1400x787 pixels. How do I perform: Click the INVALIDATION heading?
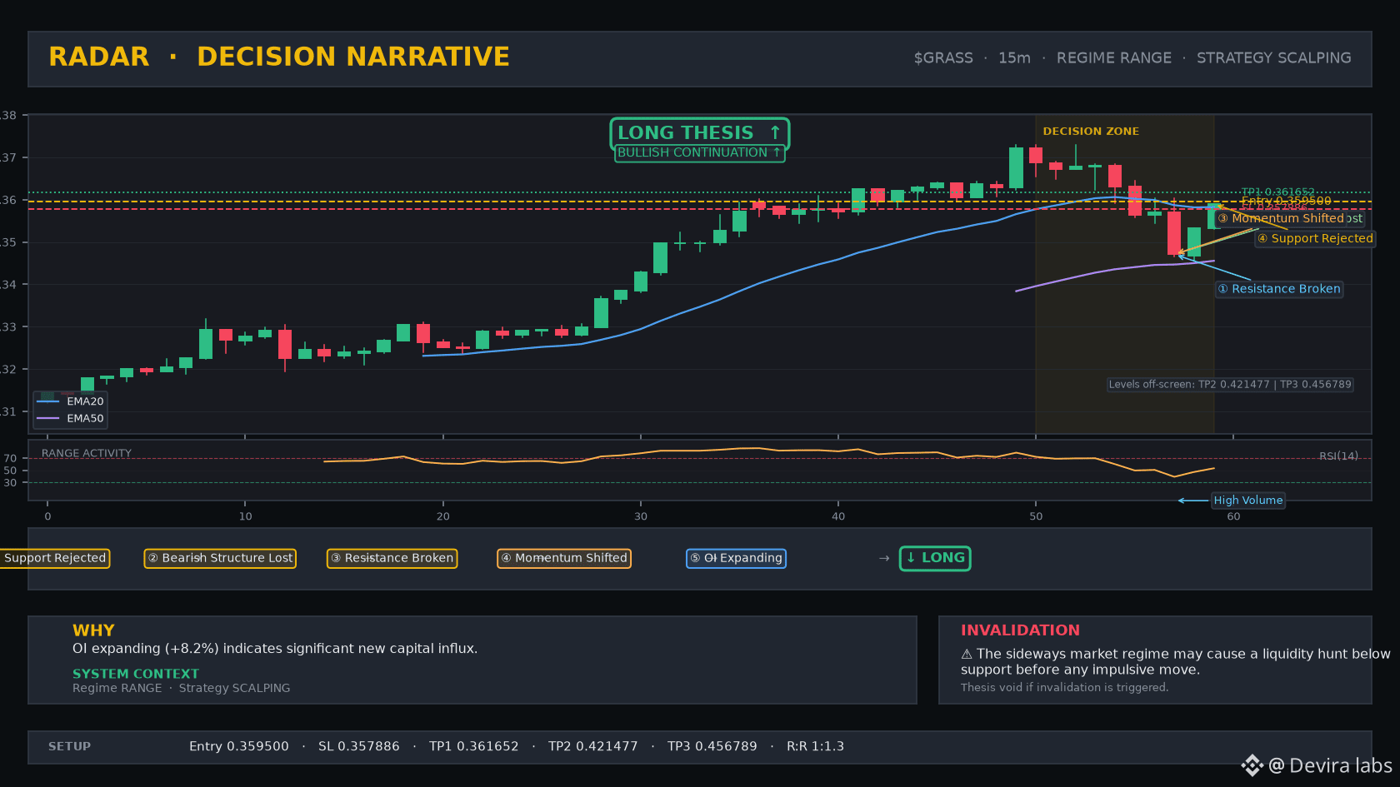point(1020,630)
